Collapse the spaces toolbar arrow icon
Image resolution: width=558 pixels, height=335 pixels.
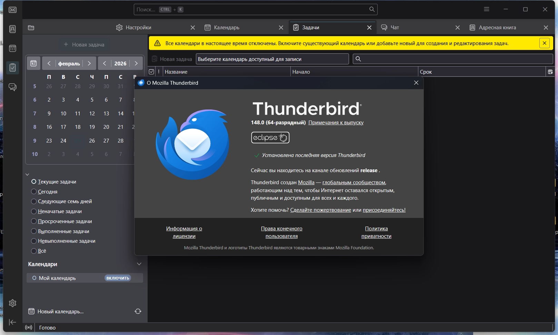pos(13,322)
